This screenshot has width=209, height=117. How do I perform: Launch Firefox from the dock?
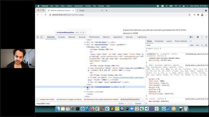tap(92, 109)
